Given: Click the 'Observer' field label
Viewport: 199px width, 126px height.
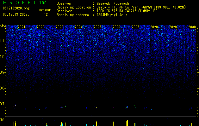Looking at the screenshot, I should pos(64,3).
